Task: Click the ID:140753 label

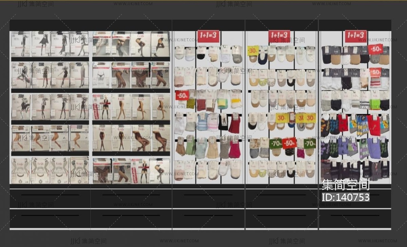Action: tap(346, 197)
